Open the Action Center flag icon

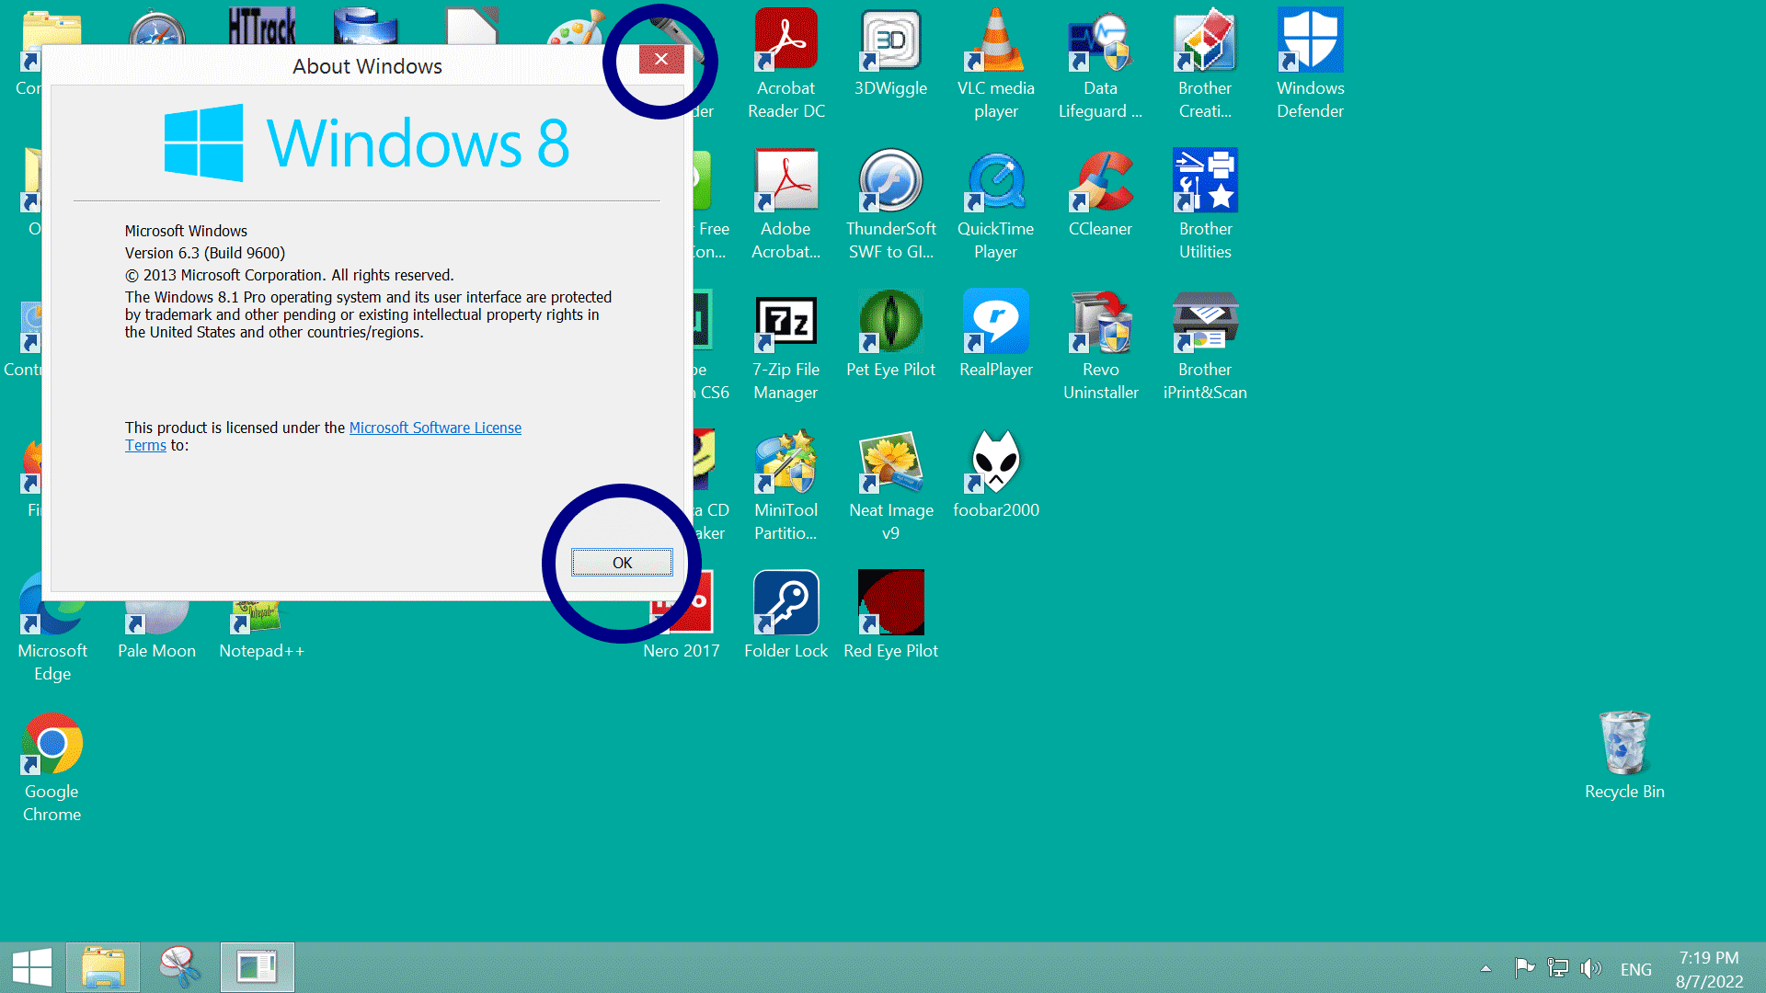(x=1524, y=968)
